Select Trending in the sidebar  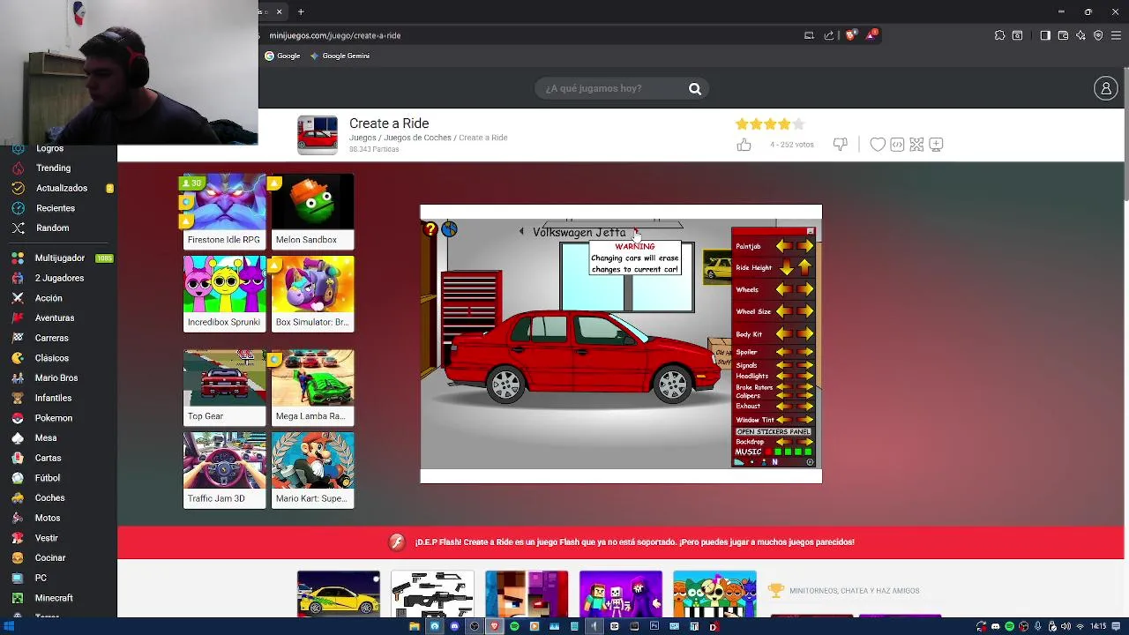(x=53, y=168)
